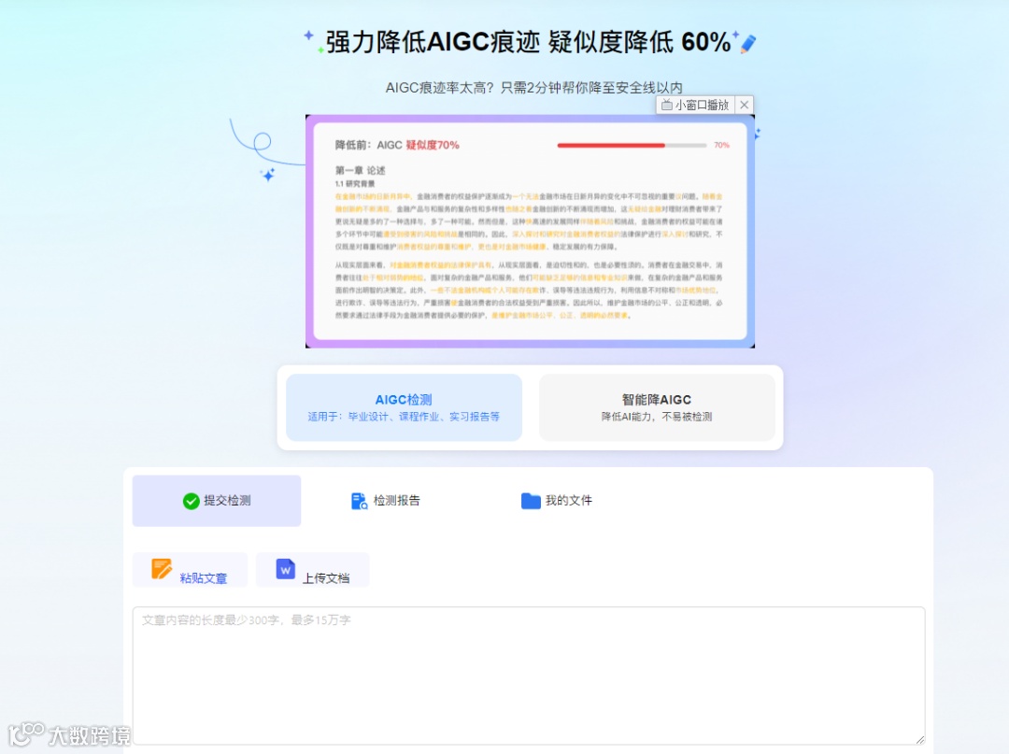The width and height of the screenshot is (1009, 754).
Task: Click 小窗口播放 to open mini-player
Action: coord(696,105)
